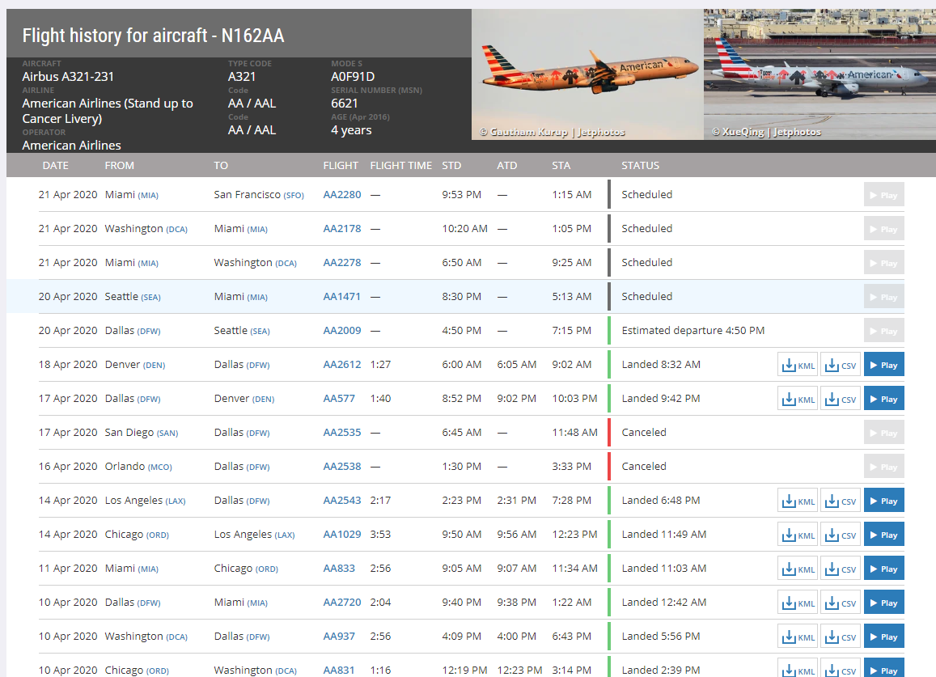Viewport: 936px width, 677px height.
Task: Open flight AA2612 link
Action: (x=342, y=365)
